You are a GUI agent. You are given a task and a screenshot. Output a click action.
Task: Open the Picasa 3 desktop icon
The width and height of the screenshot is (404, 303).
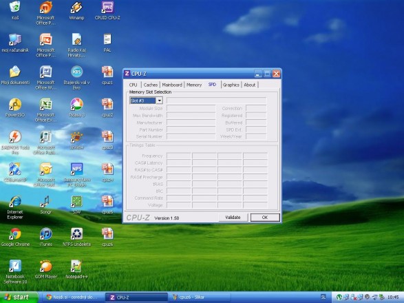(76, 107)
